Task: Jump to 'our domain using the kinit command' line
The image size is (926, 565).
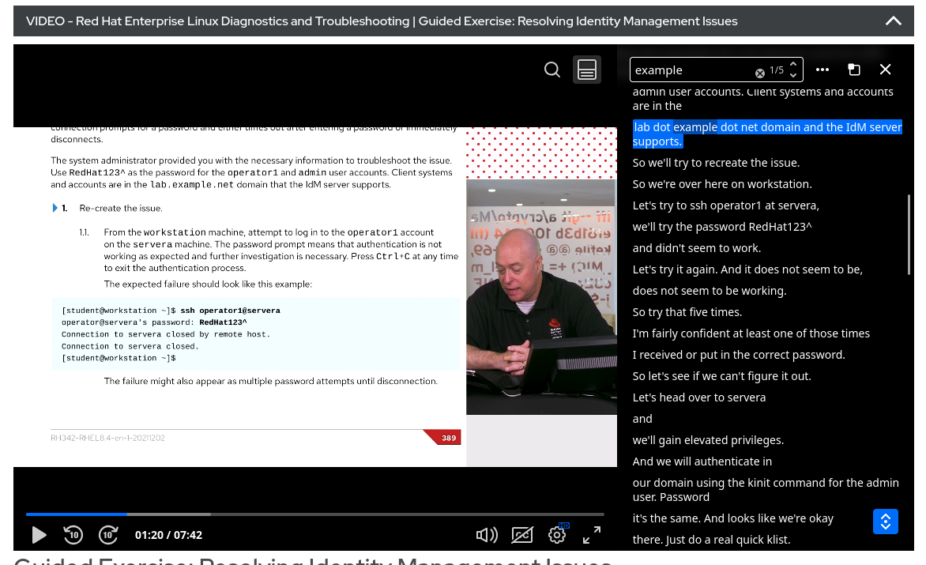Action: [x=766, y=489]
